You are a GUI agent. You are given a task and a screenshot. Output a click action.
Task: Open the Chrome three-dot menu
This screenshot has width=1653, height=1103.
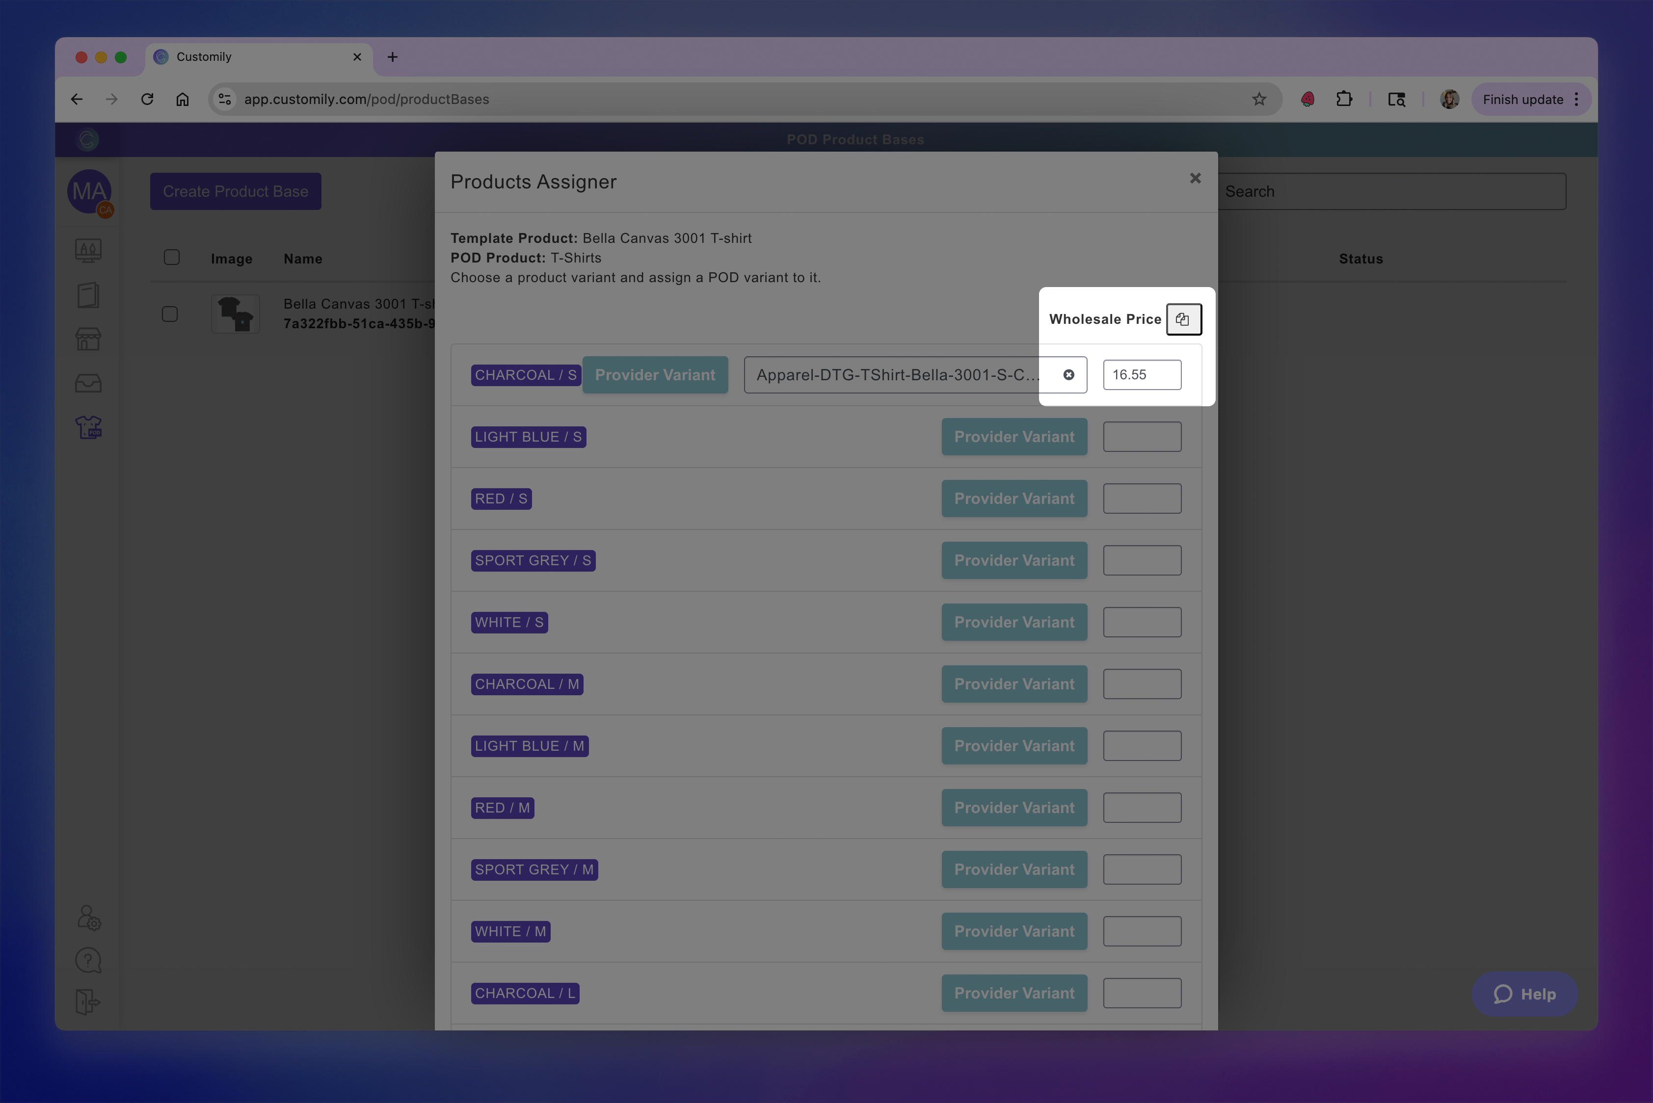tap(1576, 99)
